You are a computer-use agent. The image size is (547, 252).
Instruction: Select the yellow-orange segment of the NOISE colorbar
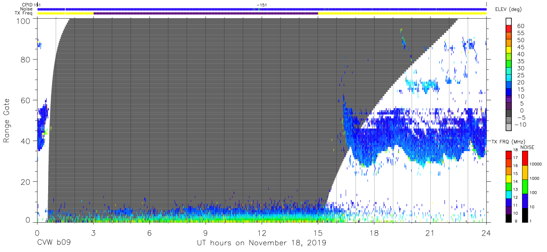[525, 172]
